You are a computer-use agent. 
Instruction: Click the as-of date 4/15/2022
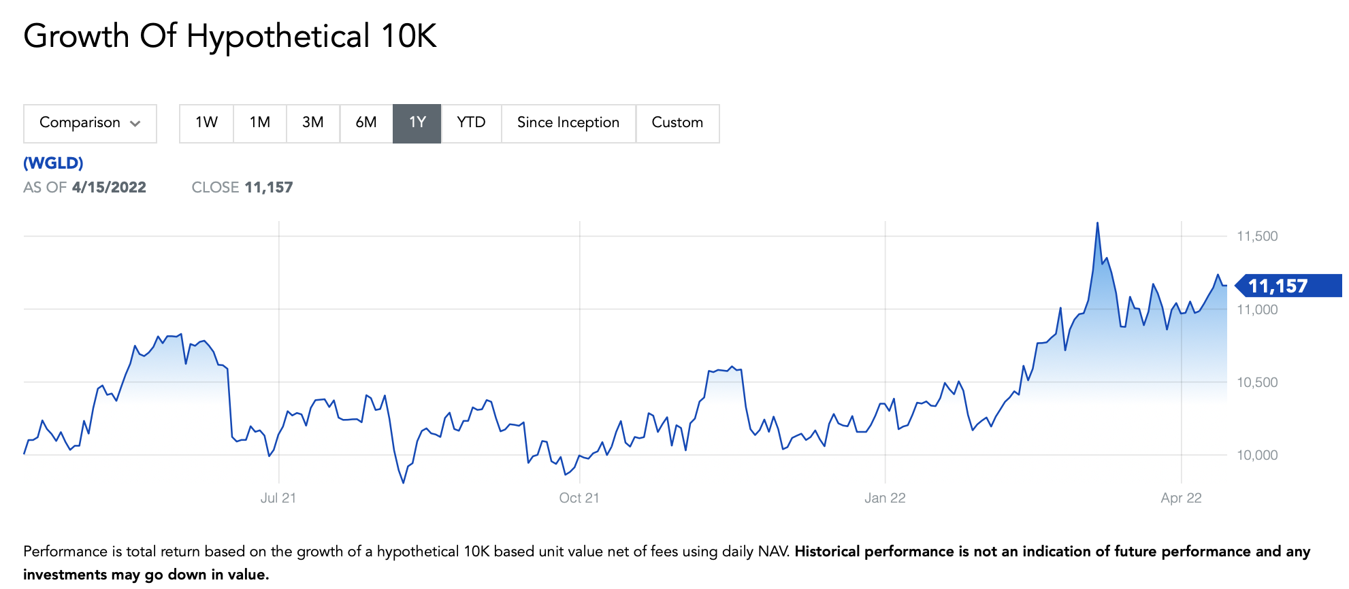click(x=109, y=188)
